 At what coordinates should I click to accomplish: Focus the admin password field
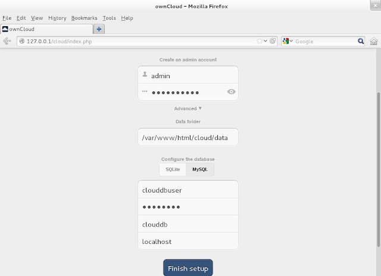point(188,92)
